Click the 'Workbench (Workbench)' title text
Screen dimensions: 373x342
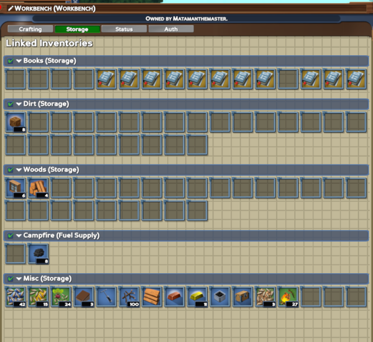pyautogui.click(x=55, y=9)
